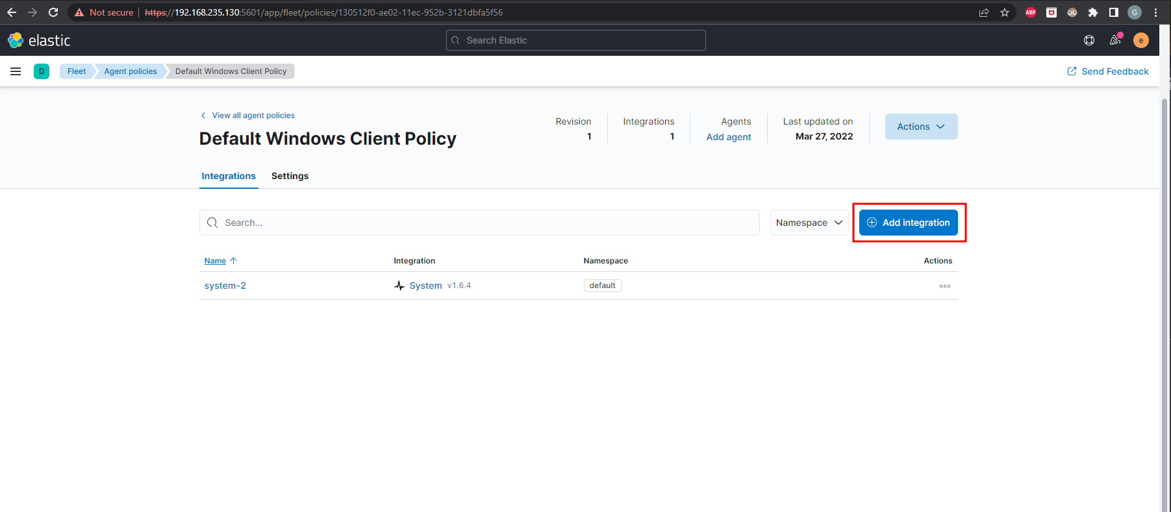Open row actions ellipsis for system-2

click(x=944, y=286)
